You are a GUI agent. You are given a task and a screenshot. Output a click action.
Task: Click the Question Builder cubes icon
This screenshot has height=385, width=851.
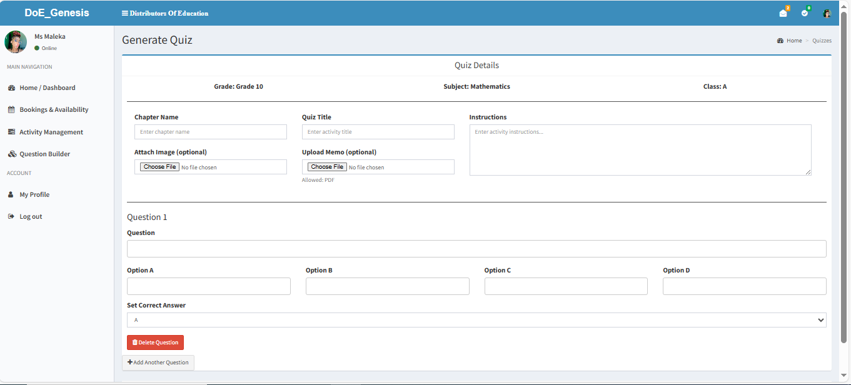pyautogui.click(x=11, y=154)
